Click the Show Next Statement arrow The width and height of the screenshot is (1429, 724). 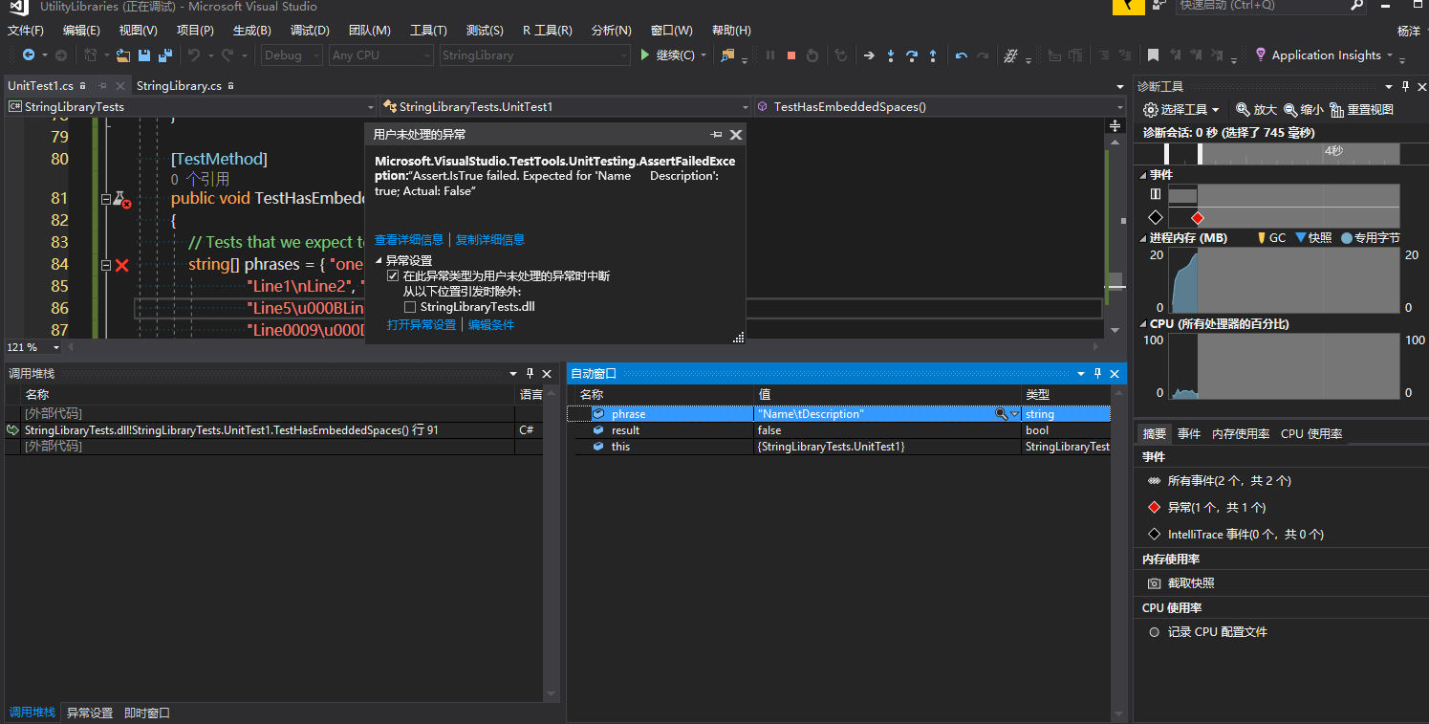click(x=869, y=55)
